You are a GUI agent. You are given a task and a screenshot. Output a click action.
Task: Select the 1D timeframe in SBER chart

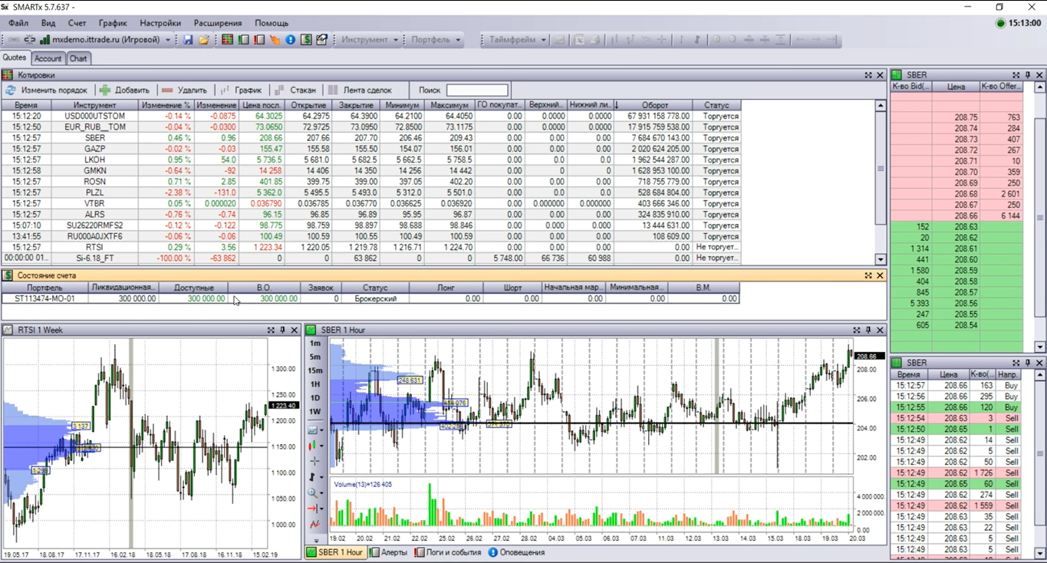point(315,398)
